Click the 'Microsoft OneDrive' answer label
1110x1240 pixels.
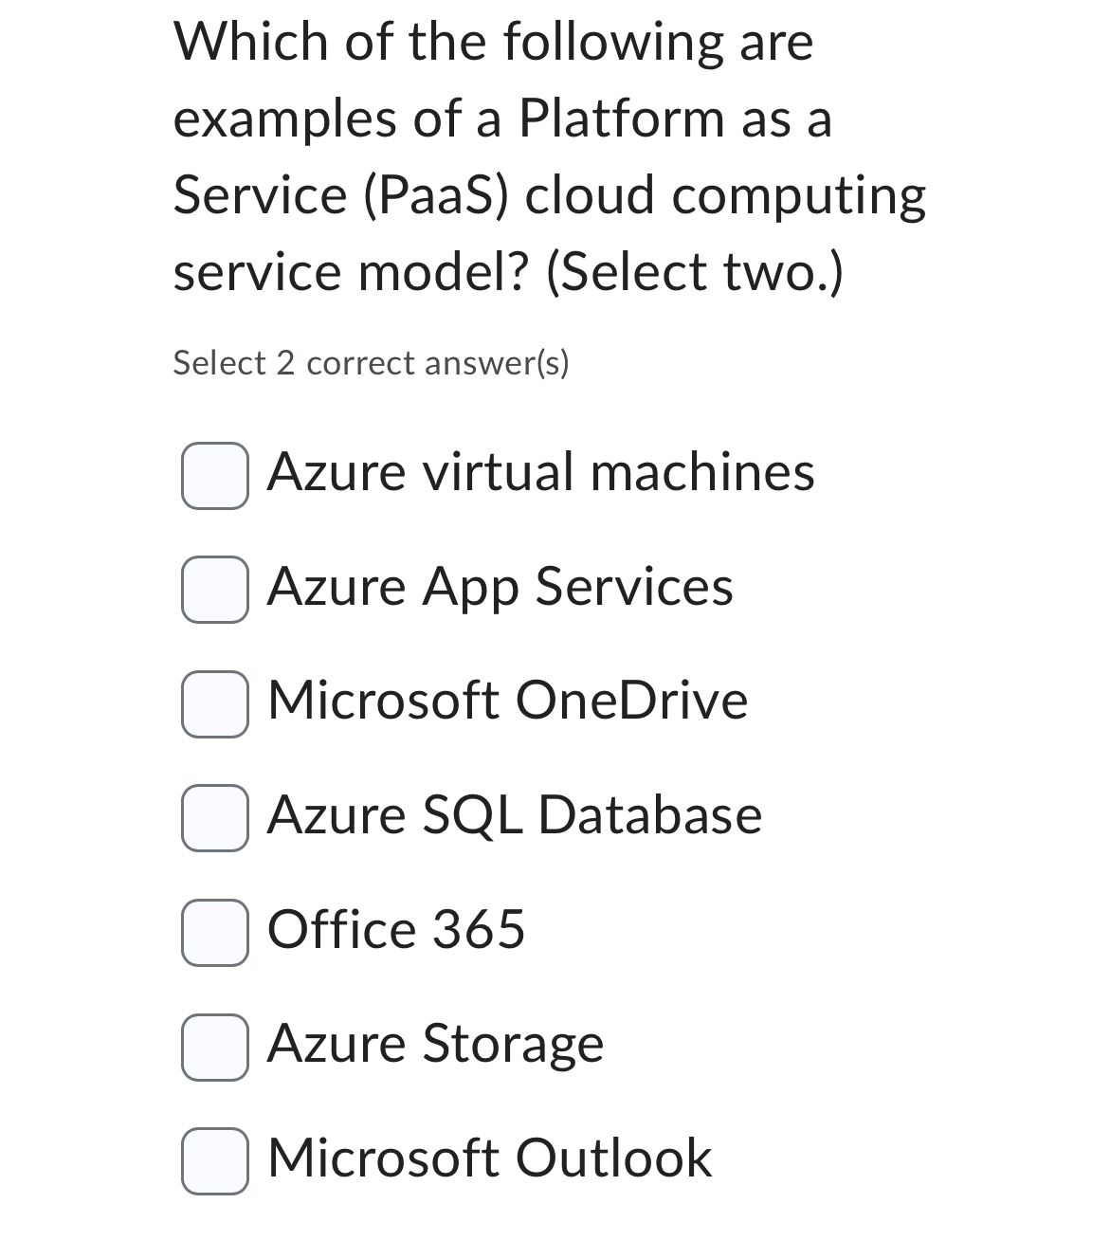(x=507, y=701)
